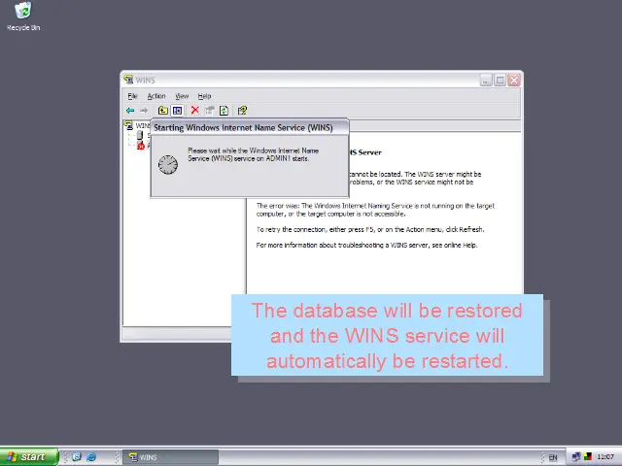Launch Internet Explorer from quick launch
The image size is (622, 466).
coord(91,457)
